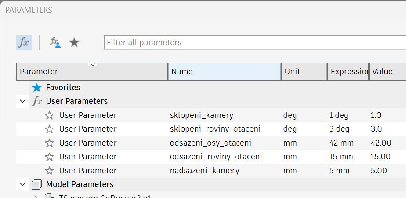Image resolution: width=406 pixels, height=198 pixels.
Task: Click the Model Parameters cube icon
Action: 37,184
